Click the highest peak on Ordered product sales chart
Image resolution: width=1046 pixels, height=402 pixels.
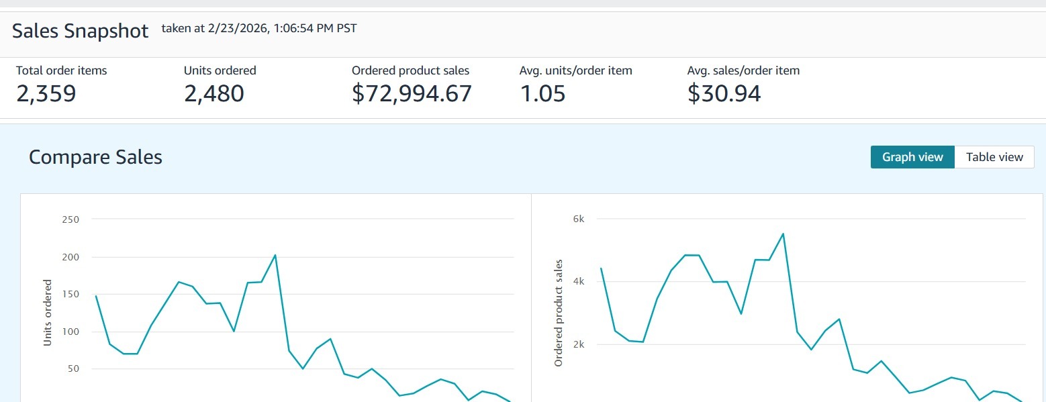(x=783, y=234)
